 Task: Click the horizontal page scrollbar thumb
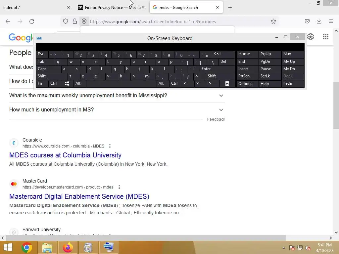click(146, 238)
